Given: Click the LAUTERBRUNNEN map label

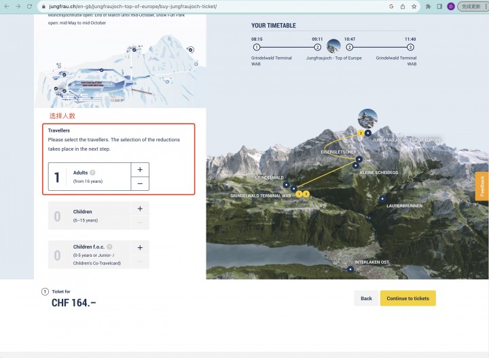Looking at the screenshot, I should click(405, 206).
